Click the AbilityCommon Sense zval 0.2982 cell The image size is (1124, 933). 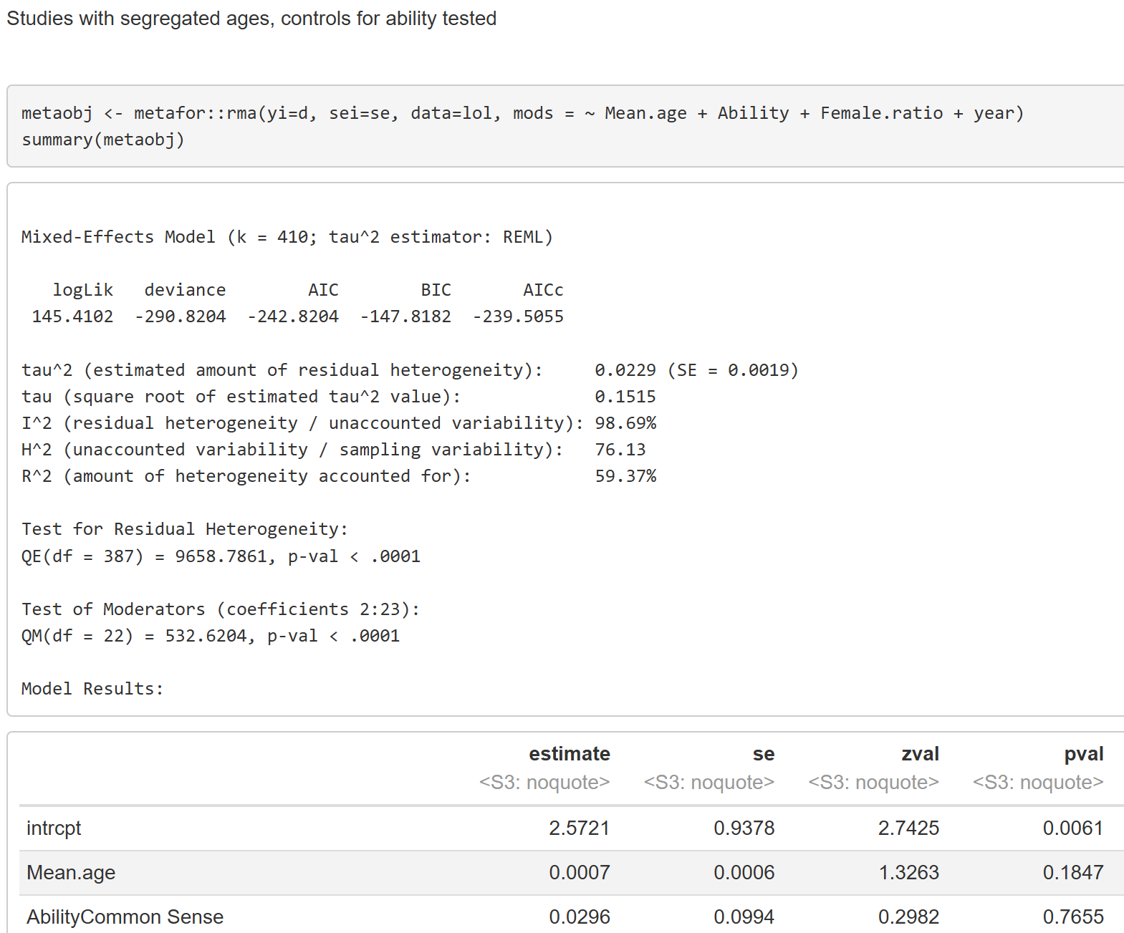tap(908, 917)
